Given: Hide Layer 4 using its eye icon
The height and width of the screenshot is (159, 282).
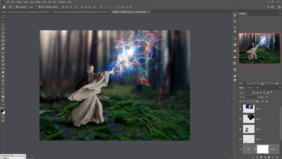Looking at the screenshot, I should (x=240, y=119).
